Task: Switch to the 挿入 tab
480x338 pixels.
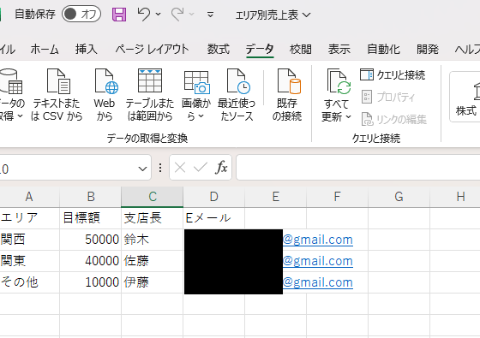Action: (87, 49)
